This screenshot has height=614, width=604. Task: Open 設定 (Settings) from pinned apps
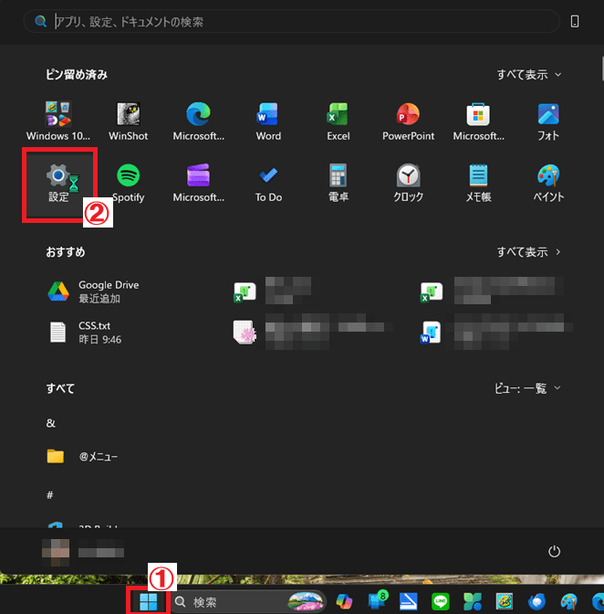pos(58,184)
